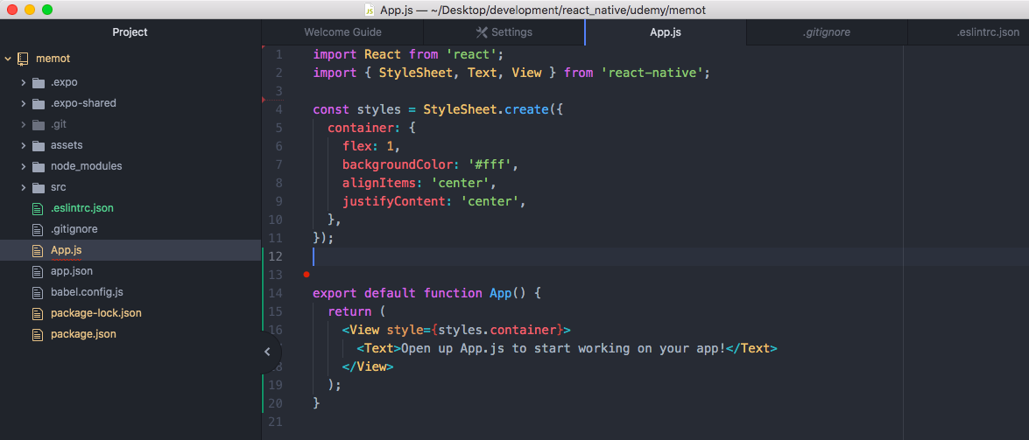1029x440 pixels.
Task: Click the red linter dot on line 13
Action: click(x=306, y=275)
